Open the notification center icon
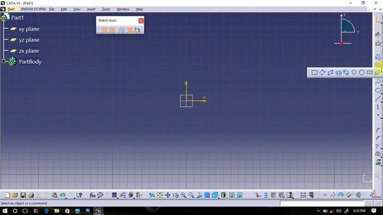The image size is (383, 215). (x=373, y=211)
